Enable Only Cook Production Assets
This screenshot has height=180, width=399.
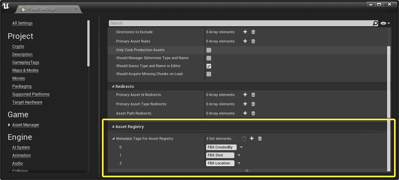209,50
